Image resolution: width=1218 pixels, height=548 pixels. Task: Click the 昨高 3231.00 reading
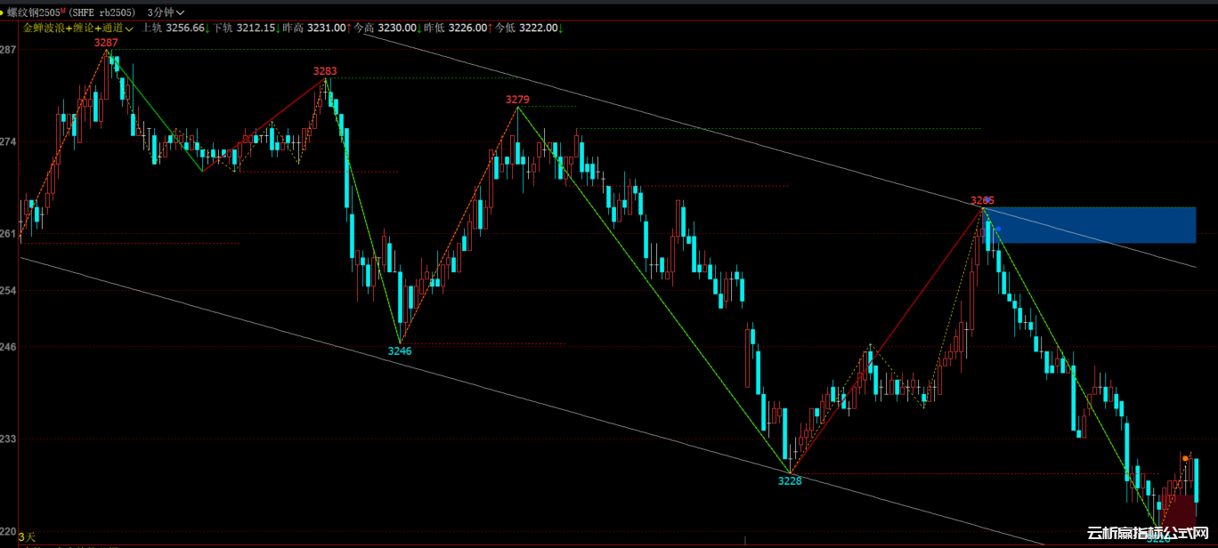[316, 28]
